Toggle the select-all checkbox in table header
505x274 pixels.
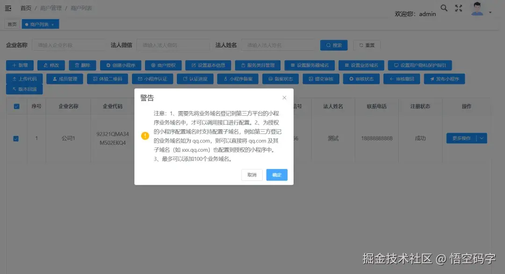[16, 106]
